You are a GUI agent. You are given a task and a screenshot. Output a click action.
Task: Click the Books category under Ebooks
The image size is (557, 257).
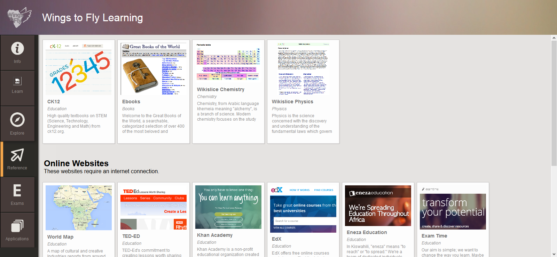coord(128,109)
